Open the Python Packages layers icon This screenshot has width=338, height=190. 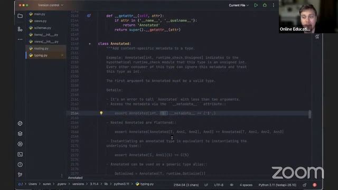tap(20, 134)
